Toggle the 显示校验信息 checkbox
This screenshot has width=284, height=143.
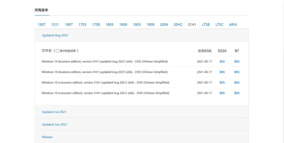point(58,51)
